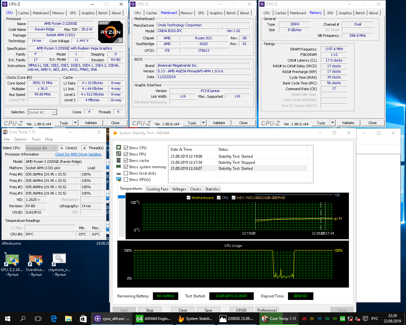Open Core Temp Select CPU Processor #0 dropdown
406x325 pixels.
41,148
